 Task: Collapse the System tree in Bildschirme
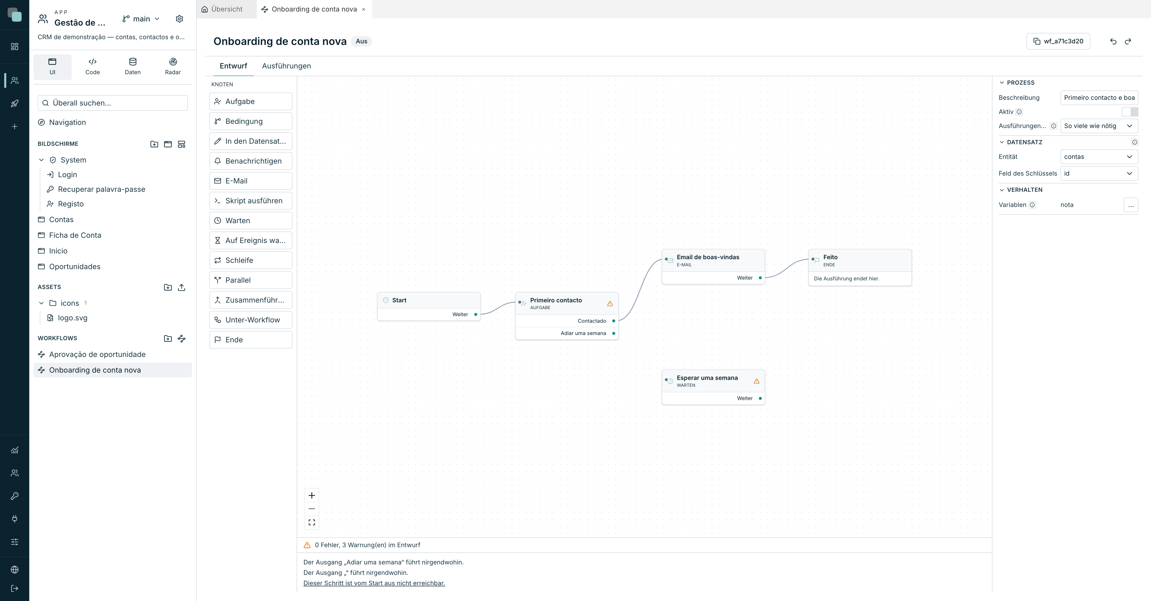(42, 160)
